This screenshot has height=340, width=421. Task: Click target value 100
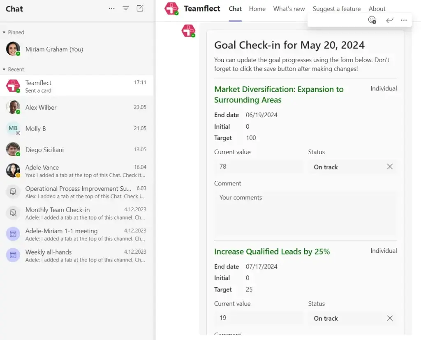(251, 138)
